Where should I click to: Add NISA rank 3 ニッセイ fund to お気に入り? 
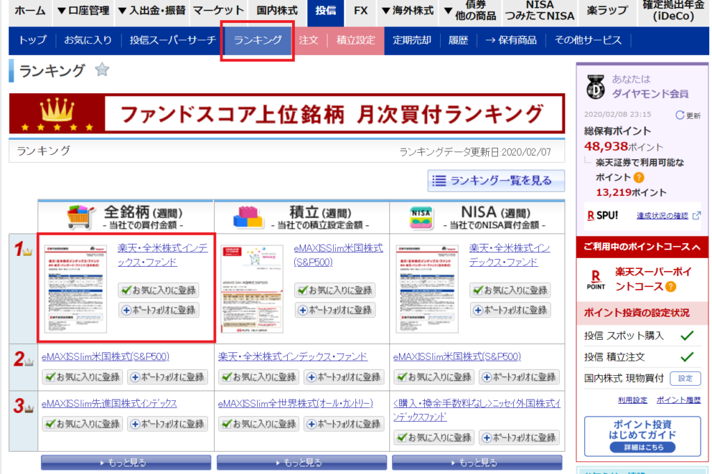[434, 438]
